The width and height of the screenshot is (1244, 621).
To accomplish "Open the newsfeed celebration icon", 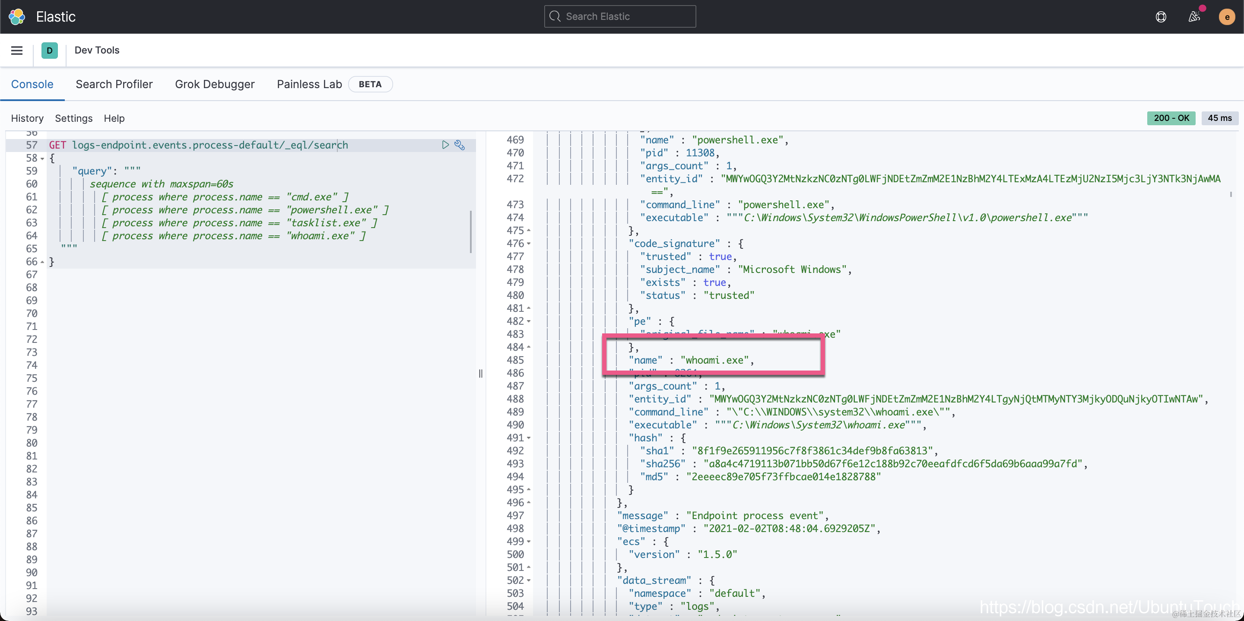I will point(1194,17).
